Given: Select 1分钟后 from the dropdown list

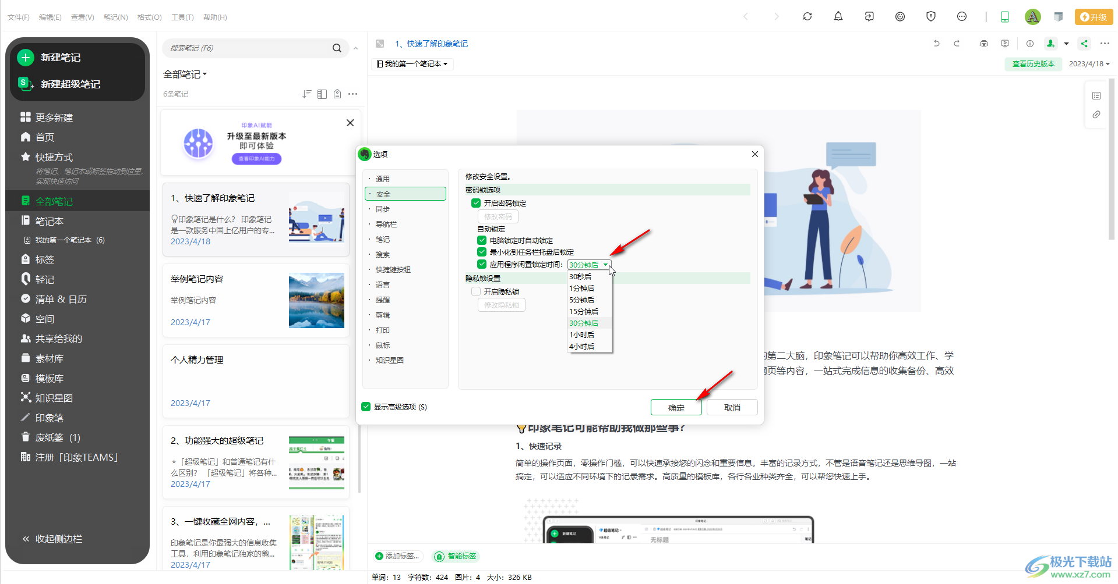Looking at the screenshot, I should pyautogui.click(x=590, y=289).
